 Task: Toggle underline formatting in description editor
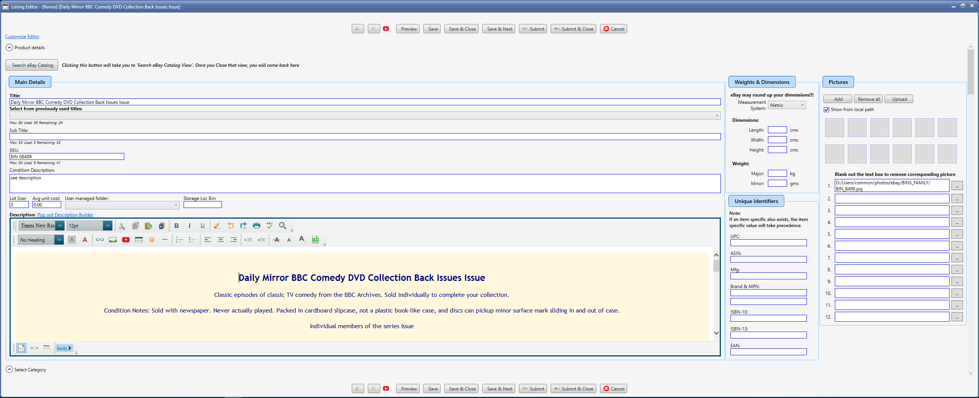pos(203,226)
